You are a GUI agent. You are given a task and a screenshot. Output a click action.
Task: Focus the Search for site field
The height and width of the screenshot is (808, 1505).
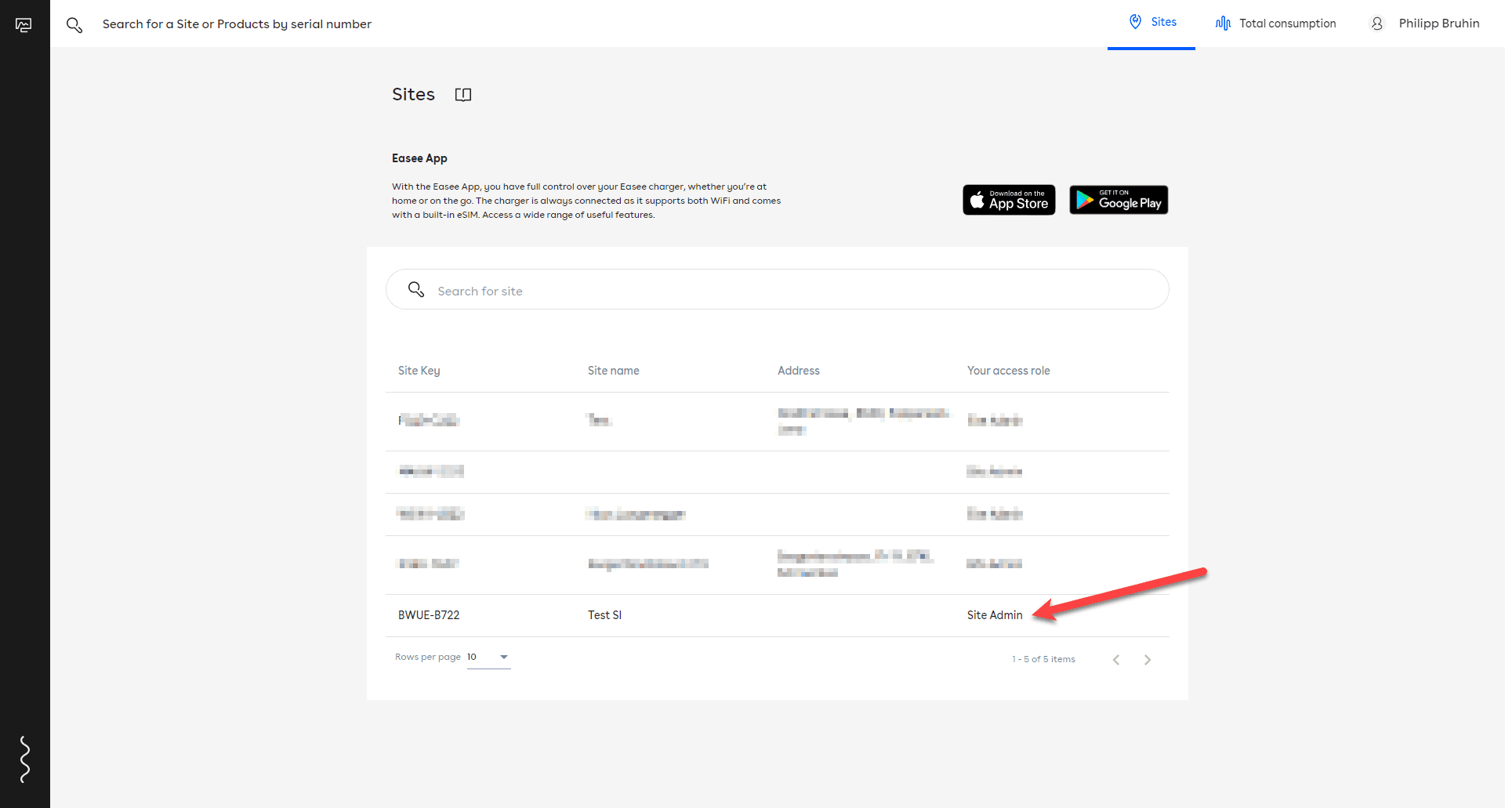[x=778, y=290]
